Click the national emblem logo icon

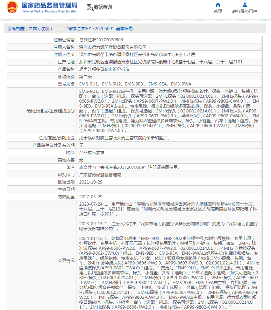(12, 7)
